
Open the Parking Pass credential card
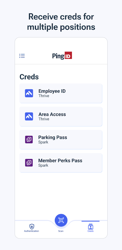click(x=61, y=140)
